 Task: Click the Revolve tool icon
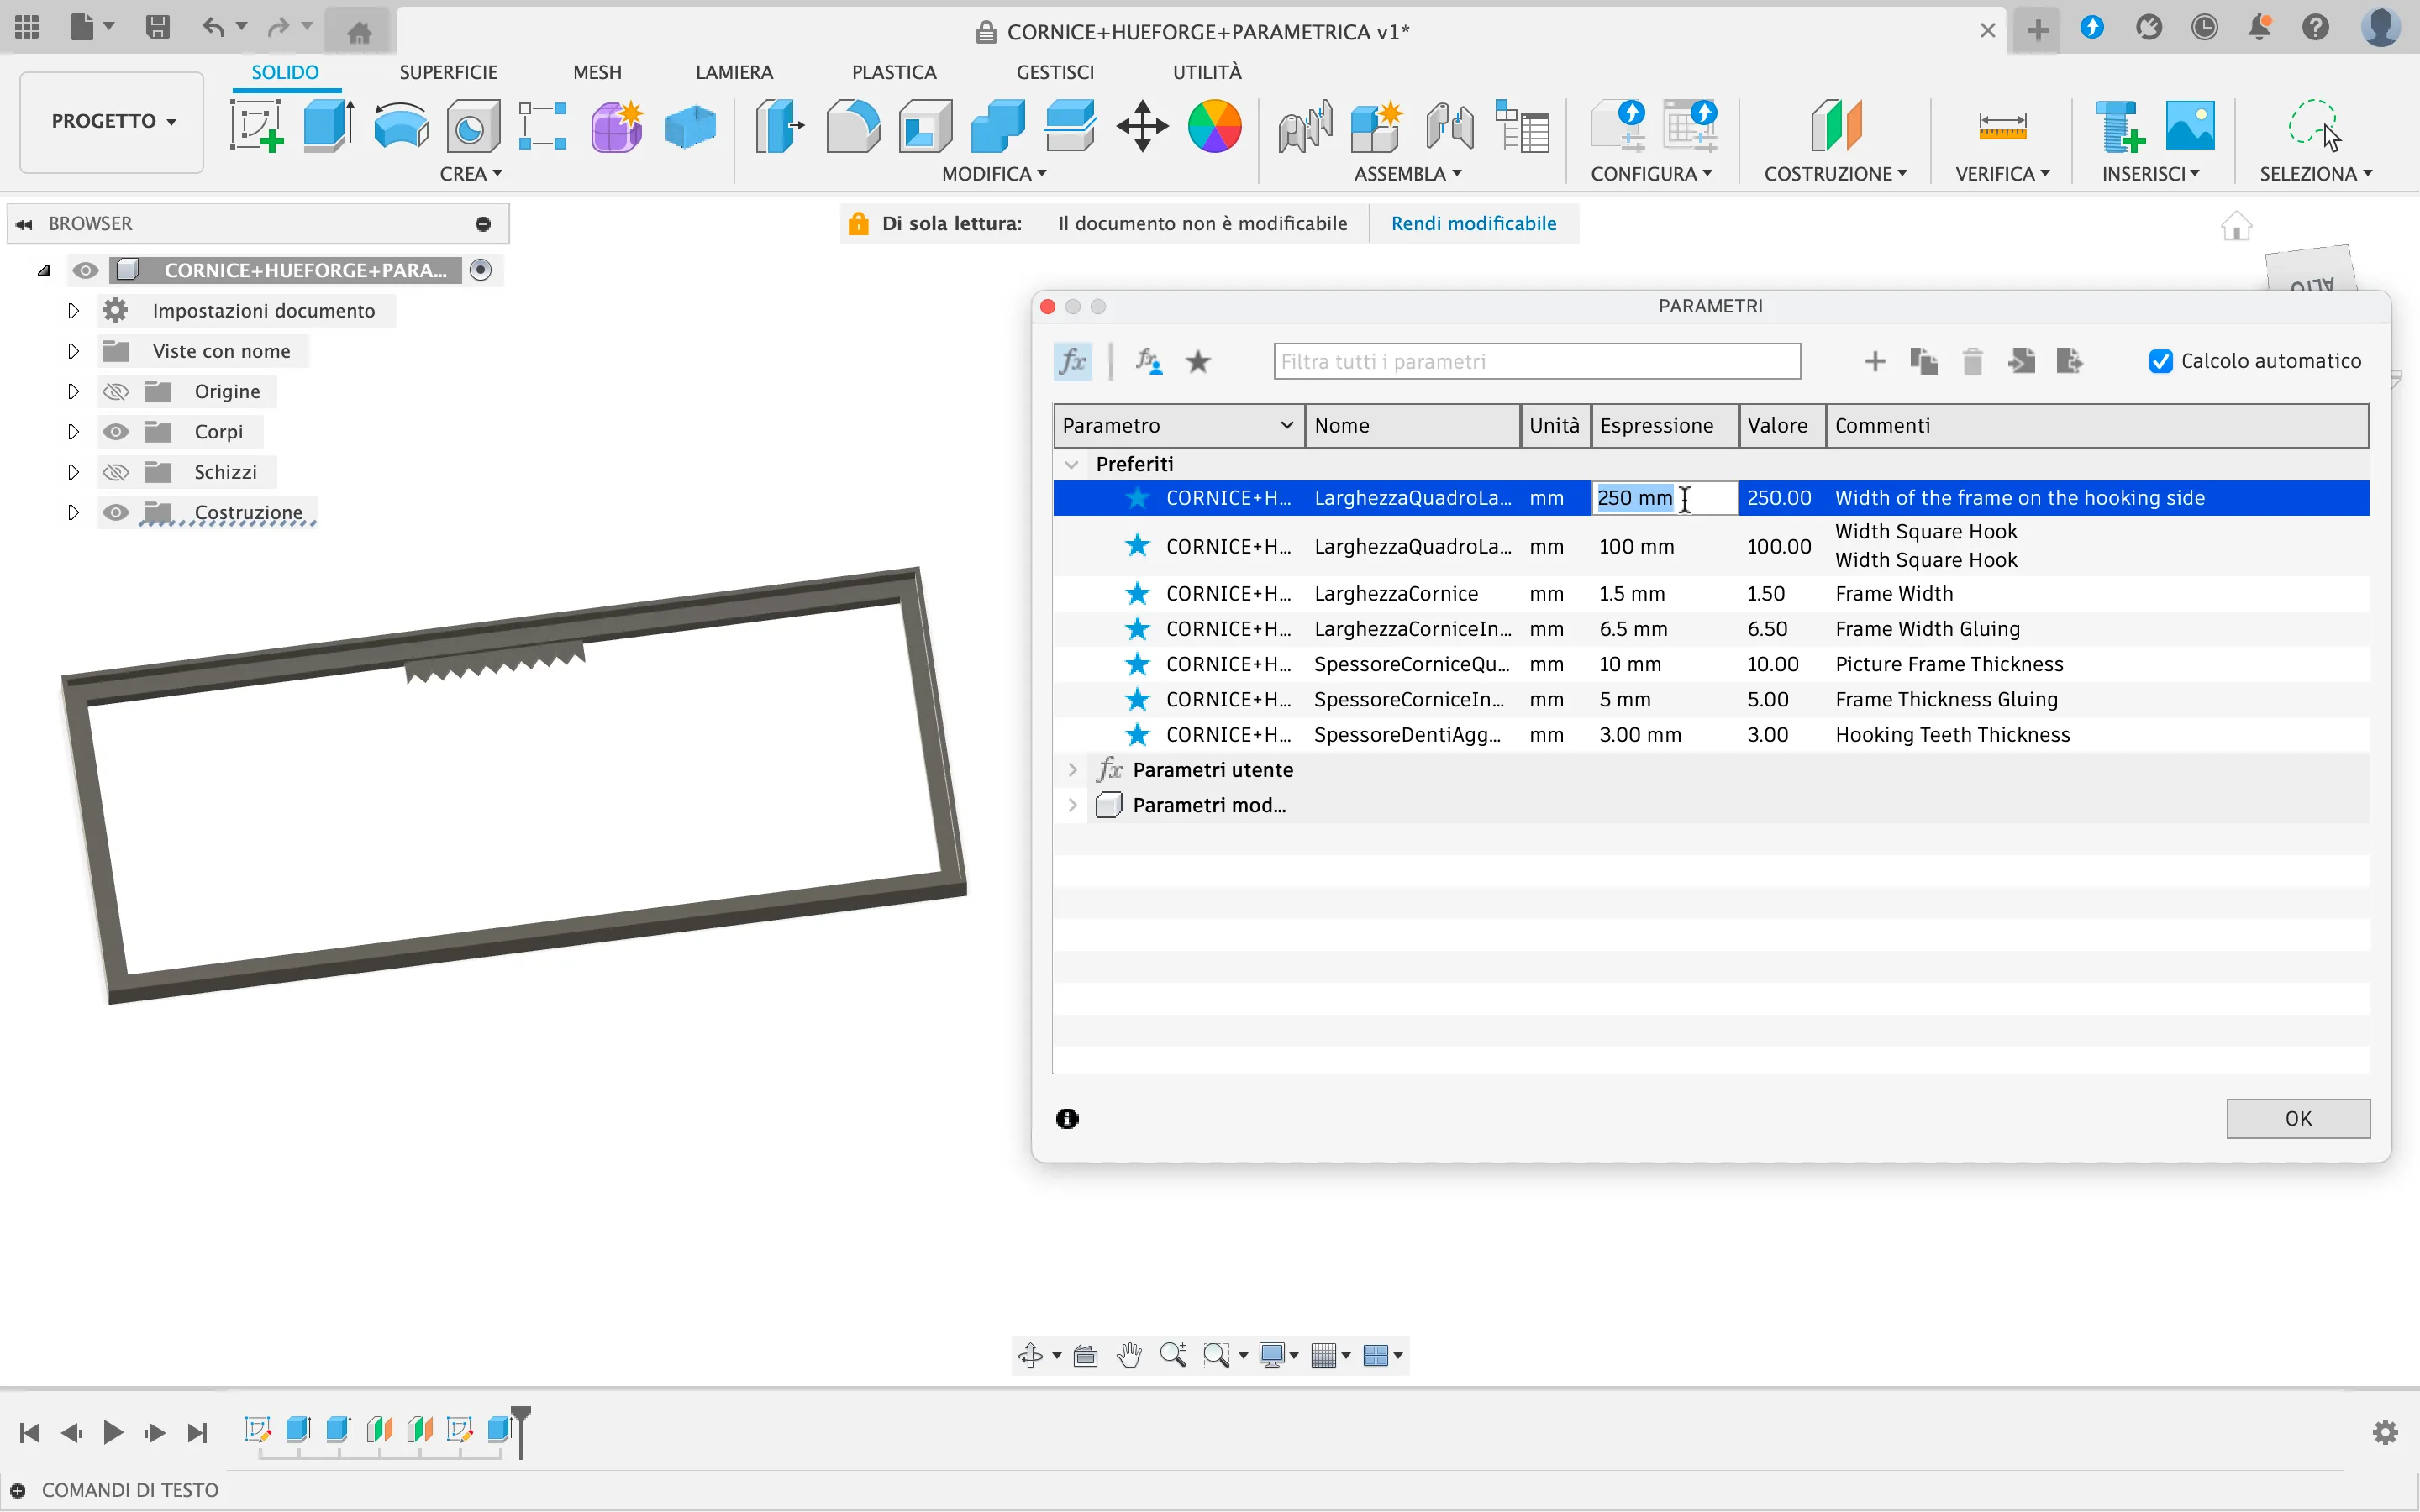tap(400, 126)
